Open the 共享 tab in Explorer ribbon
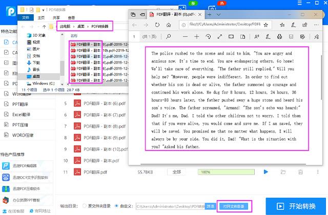 pyautogui.click(x=56, y=17)
